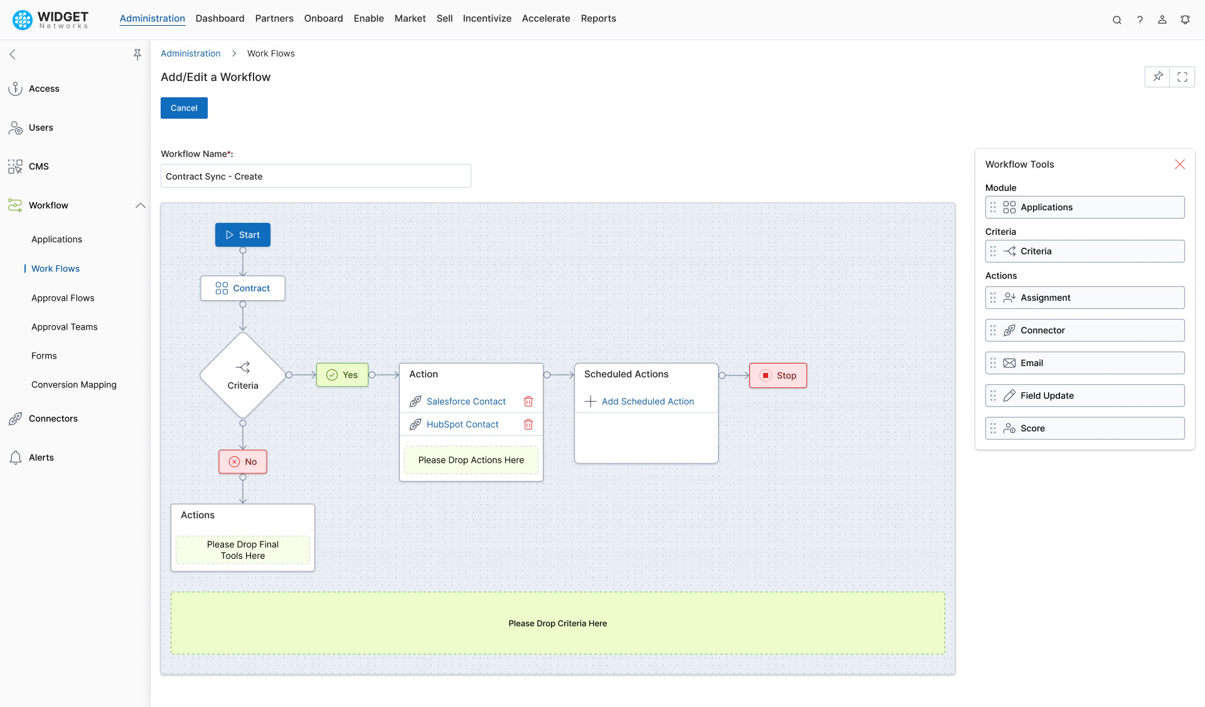Open the Sell top menu
Image resolution: width=1205 pixels, height=707 pixels.
coord(444,18)
